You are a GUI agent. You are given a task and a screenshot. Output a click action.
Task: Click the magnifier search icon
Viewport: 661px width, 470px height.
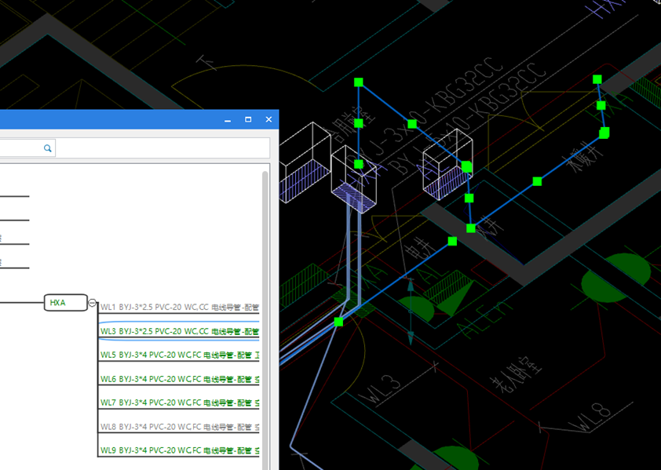point(48,148)
